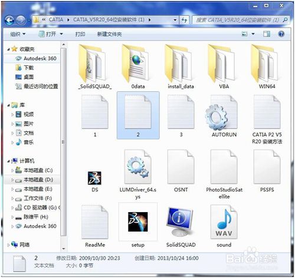Select the CATIA P2 V5 R20 file

(x=267, y=120)
